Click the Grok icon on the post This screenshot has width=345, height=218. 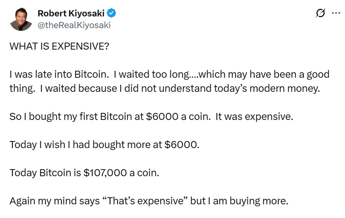click(320, 13)
